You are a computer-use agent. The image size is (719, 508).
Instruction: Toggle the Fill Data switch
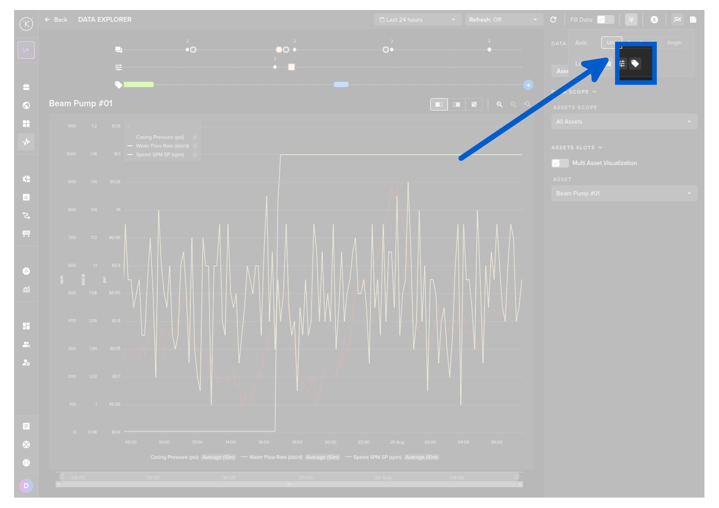[605, 20]
